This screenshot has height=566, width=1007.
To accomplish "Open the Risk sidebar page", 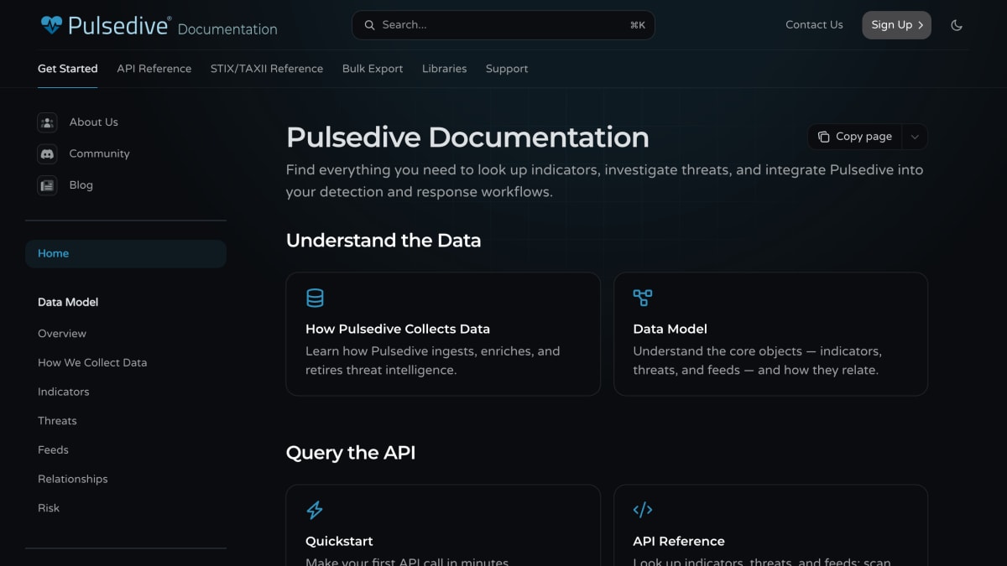I will tap(49, 508).
